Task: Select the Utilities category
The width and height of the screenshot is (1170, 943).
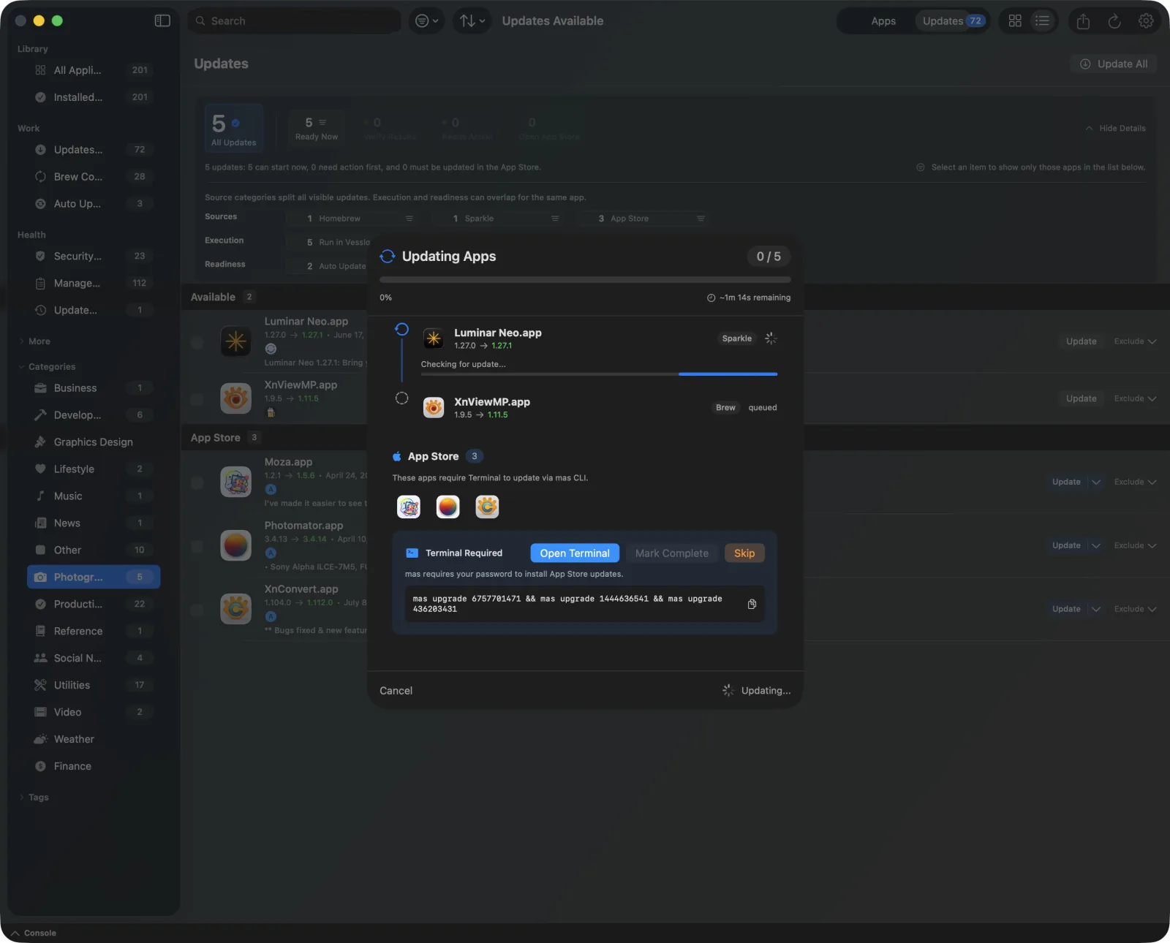Action: point(94,686)
